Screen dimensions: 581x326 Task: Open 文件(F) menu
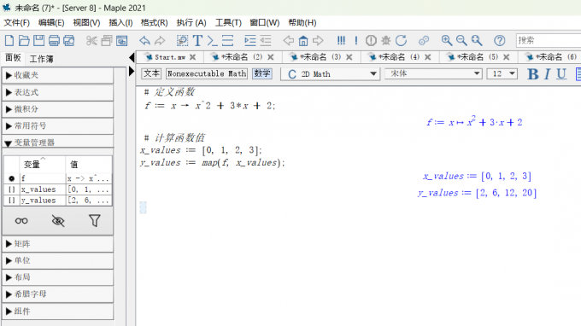pos(17,23)
